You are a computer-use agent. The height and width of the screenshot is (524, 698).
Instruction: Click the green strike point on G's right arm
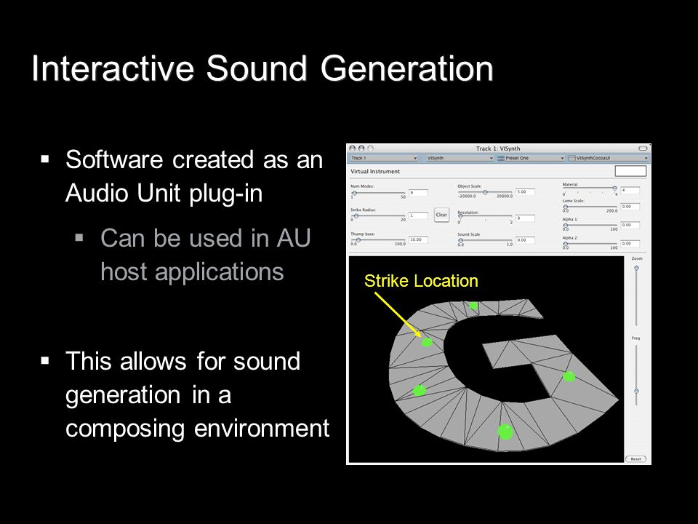pyautogui.click(x=569, y=376)
